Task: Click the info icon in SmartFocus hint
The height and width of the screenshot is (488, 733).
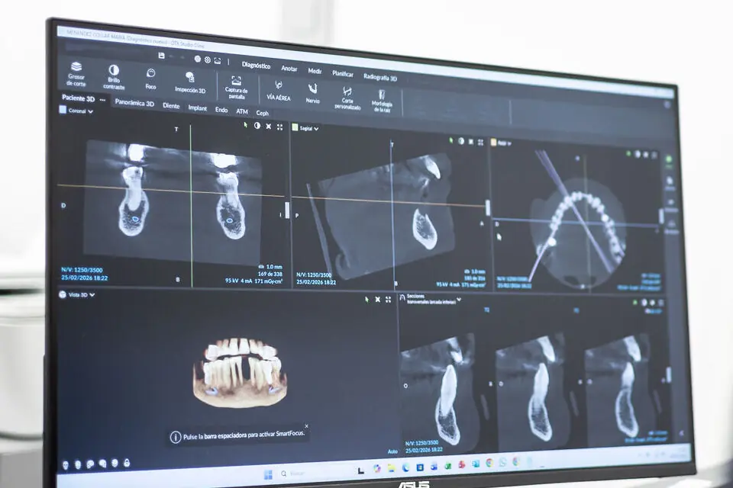Action: coord(176,438)
